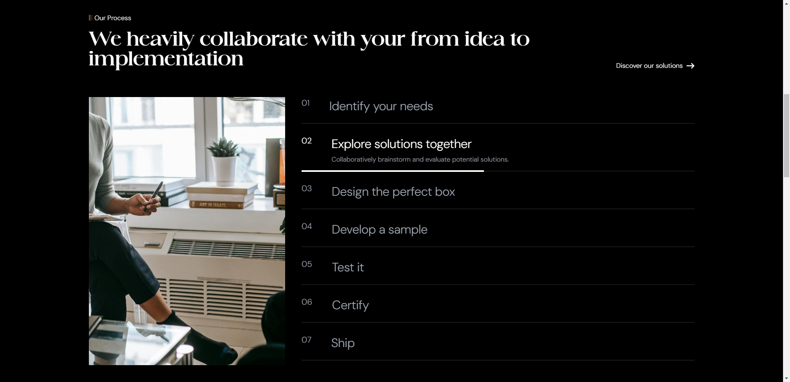Expand the Ship step

point(343,343)
